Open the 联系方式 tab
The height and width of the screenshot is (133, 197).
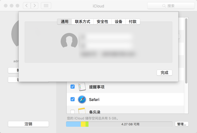[x=82, y=22]
